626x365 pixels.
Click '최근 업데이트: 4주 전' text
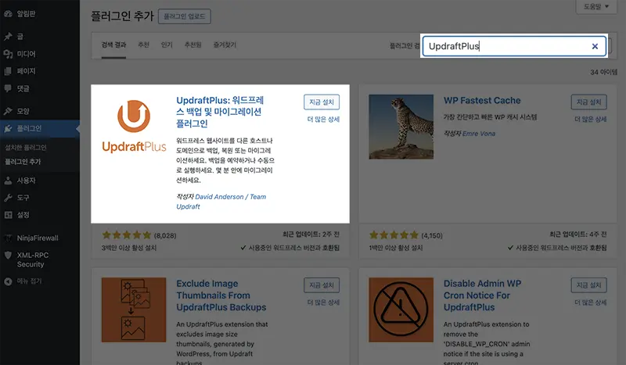coord(578,234)
